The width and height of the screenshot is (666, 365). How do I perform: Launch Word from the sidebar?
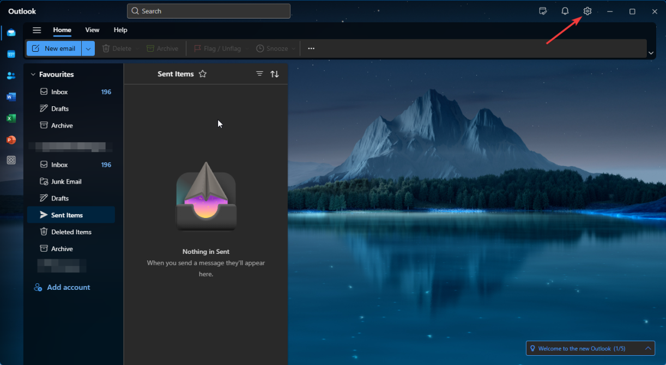click(x=11, y=97)
